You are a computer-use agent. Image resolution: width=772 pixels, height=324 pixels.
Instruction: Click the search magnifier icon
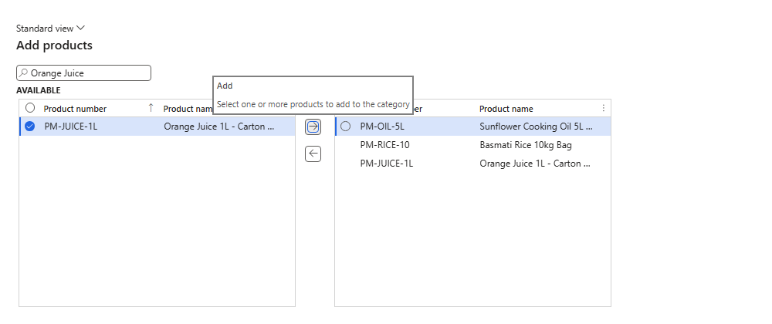click(23, 73)
